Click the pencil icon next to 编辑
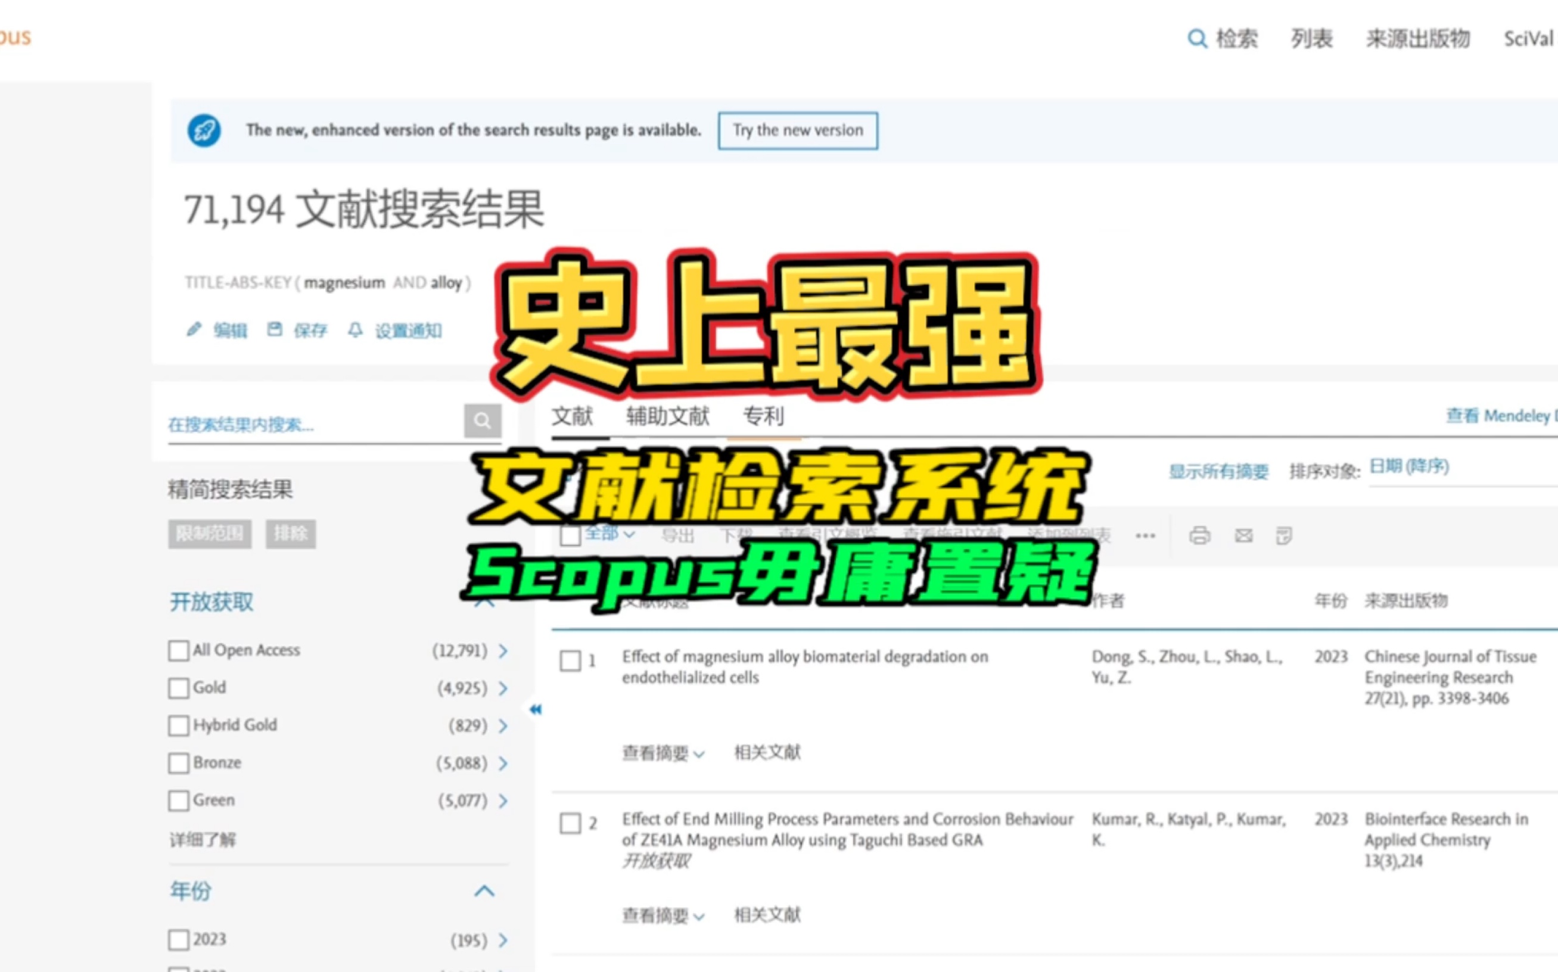Viewport: 1558px width, 972px height. pos(194,330)
